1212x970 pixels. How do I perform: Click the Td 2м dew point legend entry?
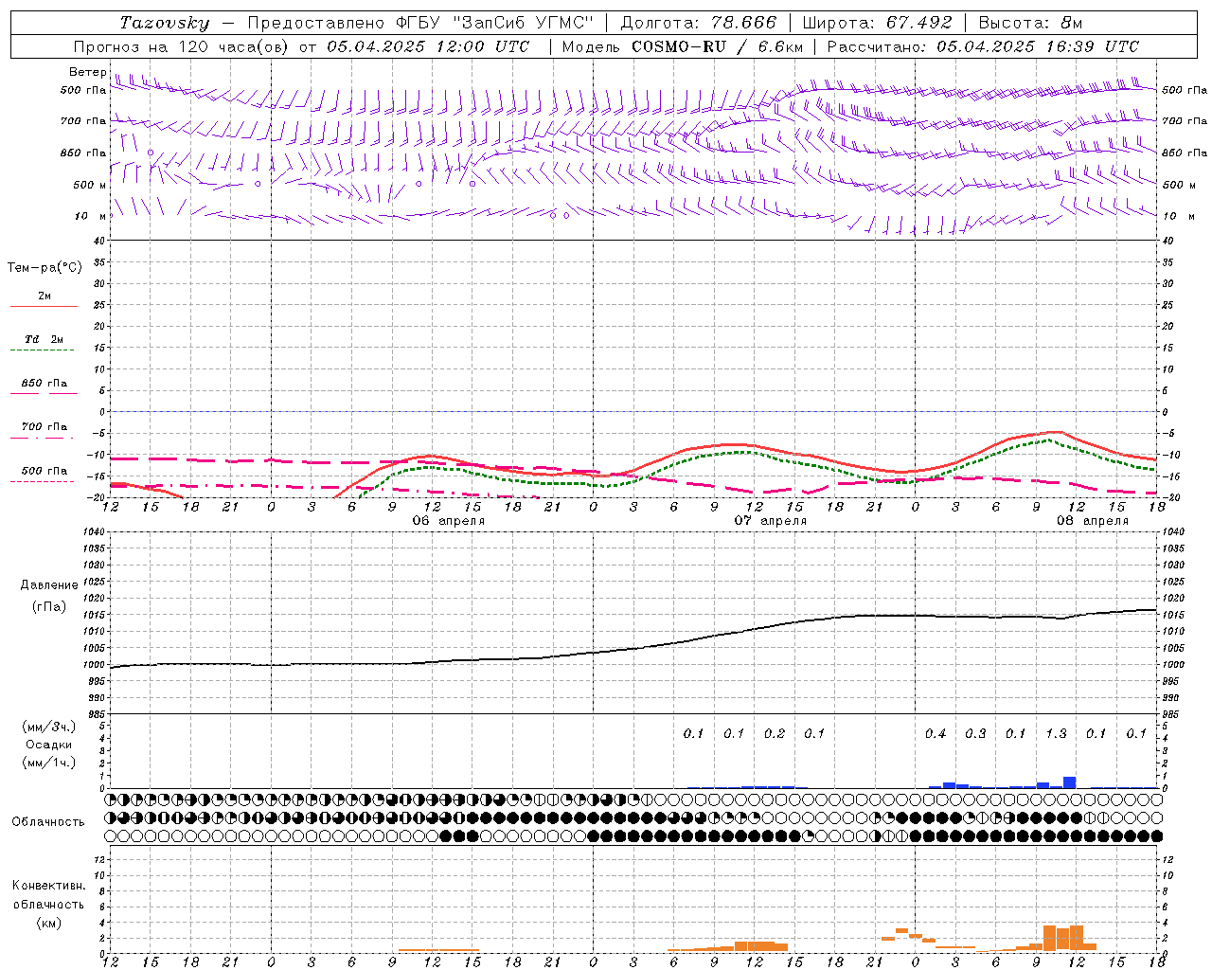click(x=45, y=339)
